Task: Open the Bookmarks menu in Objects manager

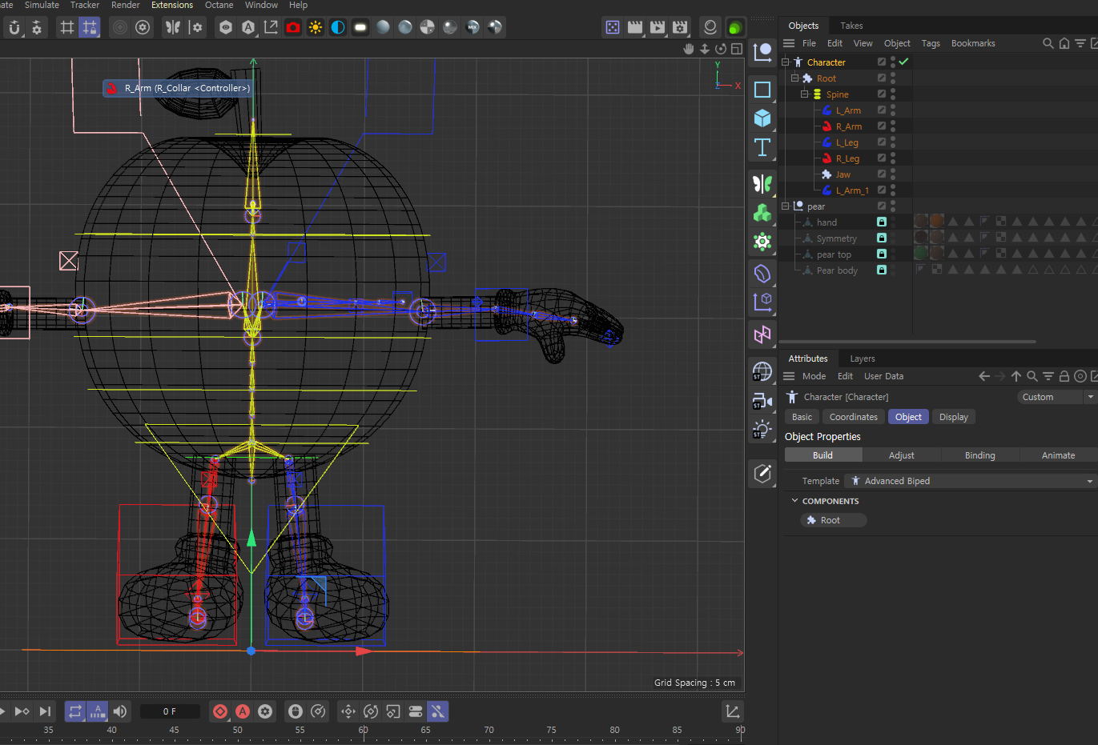Action: coord(973,43)
